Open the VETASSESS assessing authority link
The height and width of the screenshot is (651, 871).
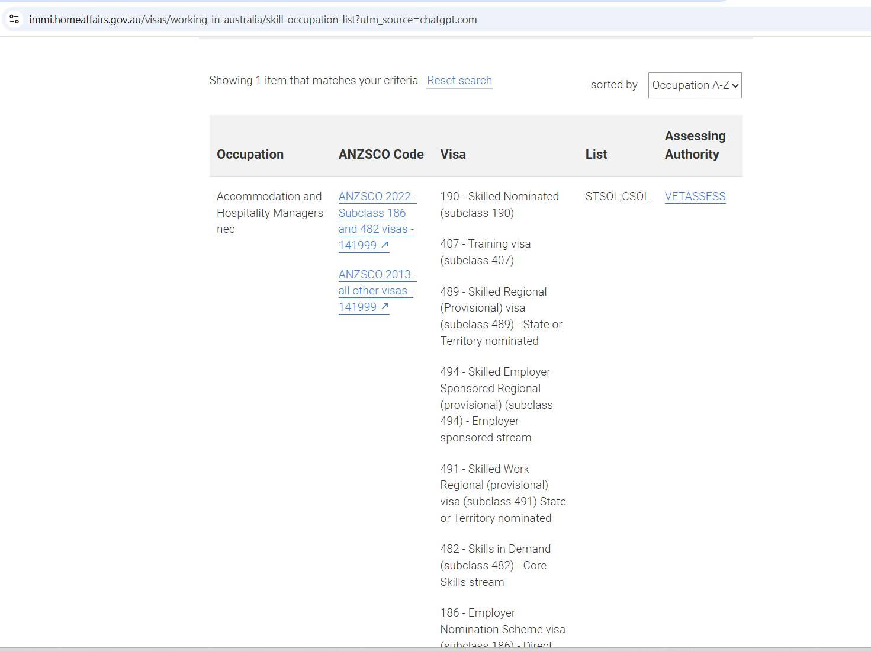coord(695,196)
